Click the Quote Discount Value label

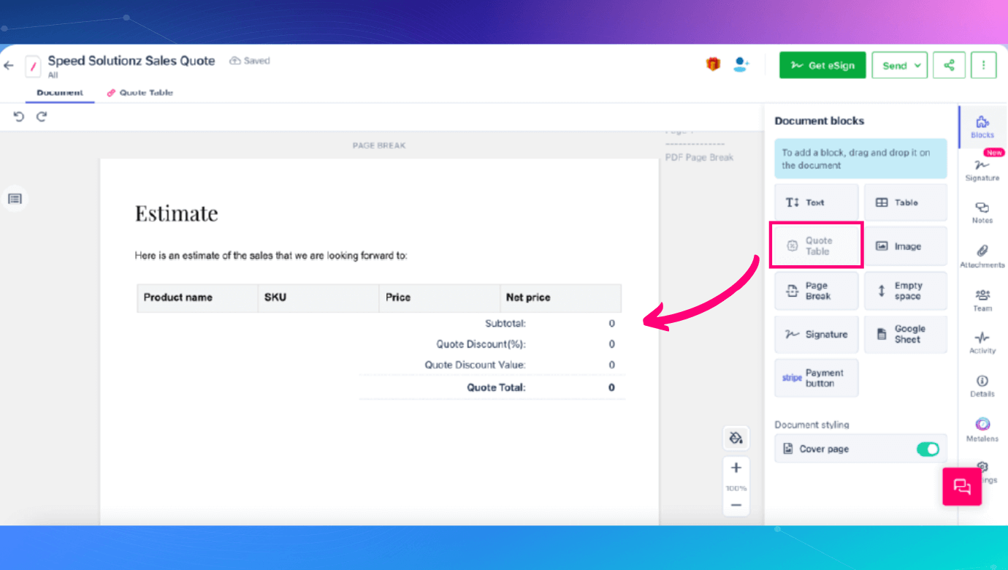pyautogui.click(x=476, y=365)
